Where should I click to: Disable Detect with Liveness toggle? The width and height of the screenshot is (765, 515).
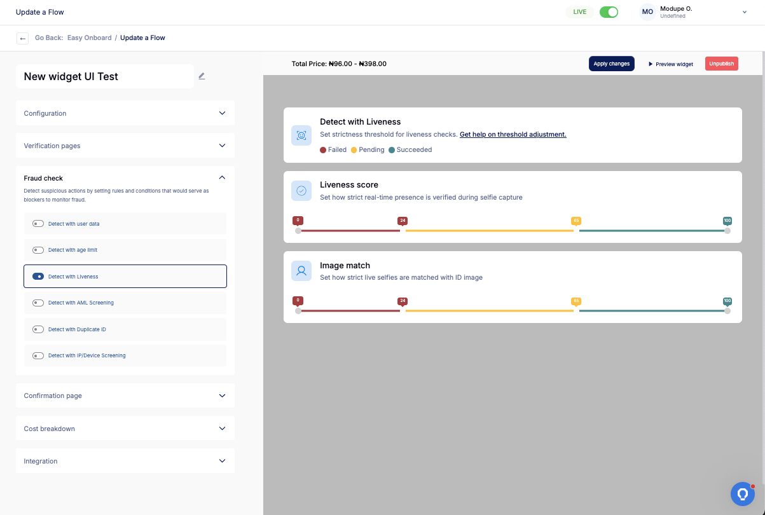click(x=38, y=277)
